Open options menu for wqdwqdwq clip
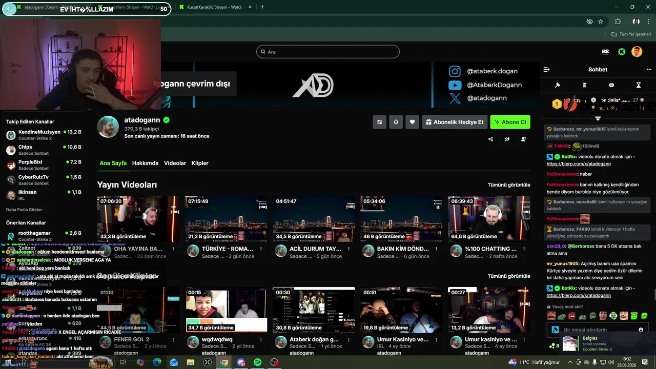Image resolution: width=656 pixels, height=369 pixels. pyautogui.click(x=261, y=340)
